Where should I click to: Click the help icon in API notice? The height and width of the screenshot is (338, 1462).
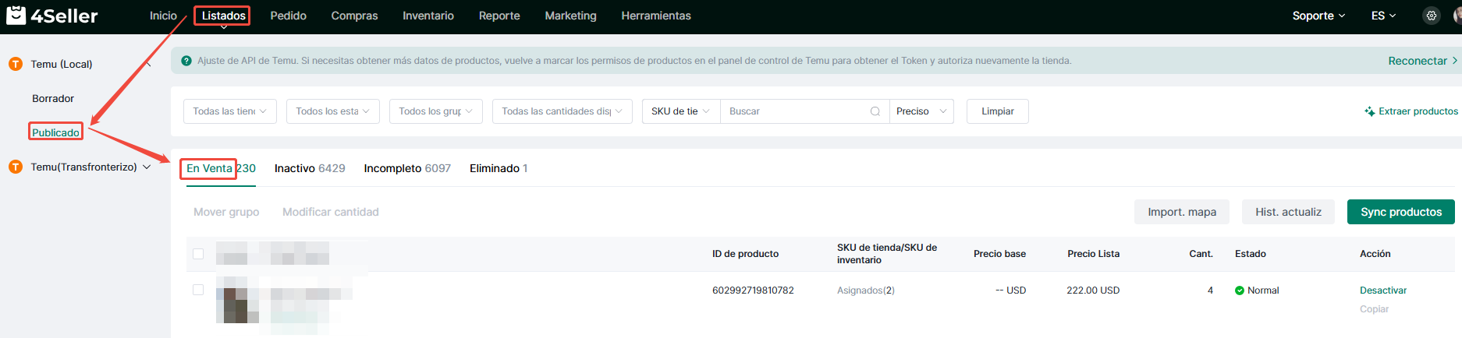[x=186, y=61]
